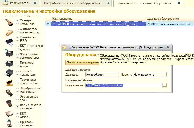Screen dimensions: 194x128
Task: Select the ККМ Offline radio button
Action: [17, 115]
